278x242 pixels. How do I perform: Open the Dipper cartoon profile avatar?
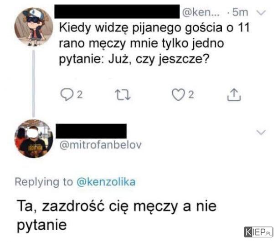34,27
